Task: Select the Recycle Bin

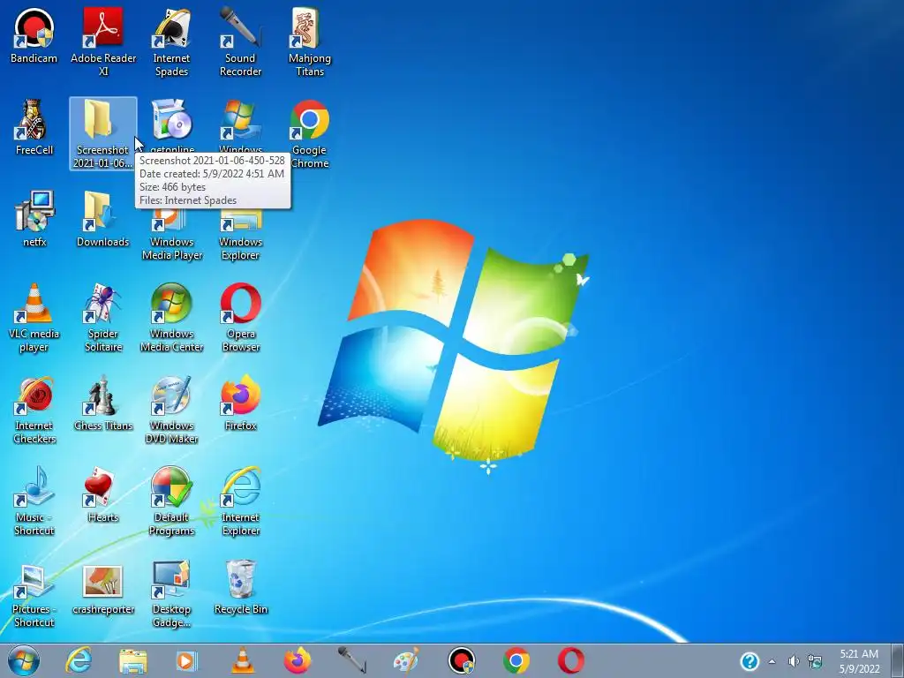Action: (x=240, y=586)
